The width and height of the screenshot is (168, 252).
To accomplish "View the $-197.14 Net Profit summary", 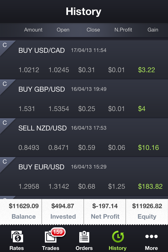I will (105, 211).
